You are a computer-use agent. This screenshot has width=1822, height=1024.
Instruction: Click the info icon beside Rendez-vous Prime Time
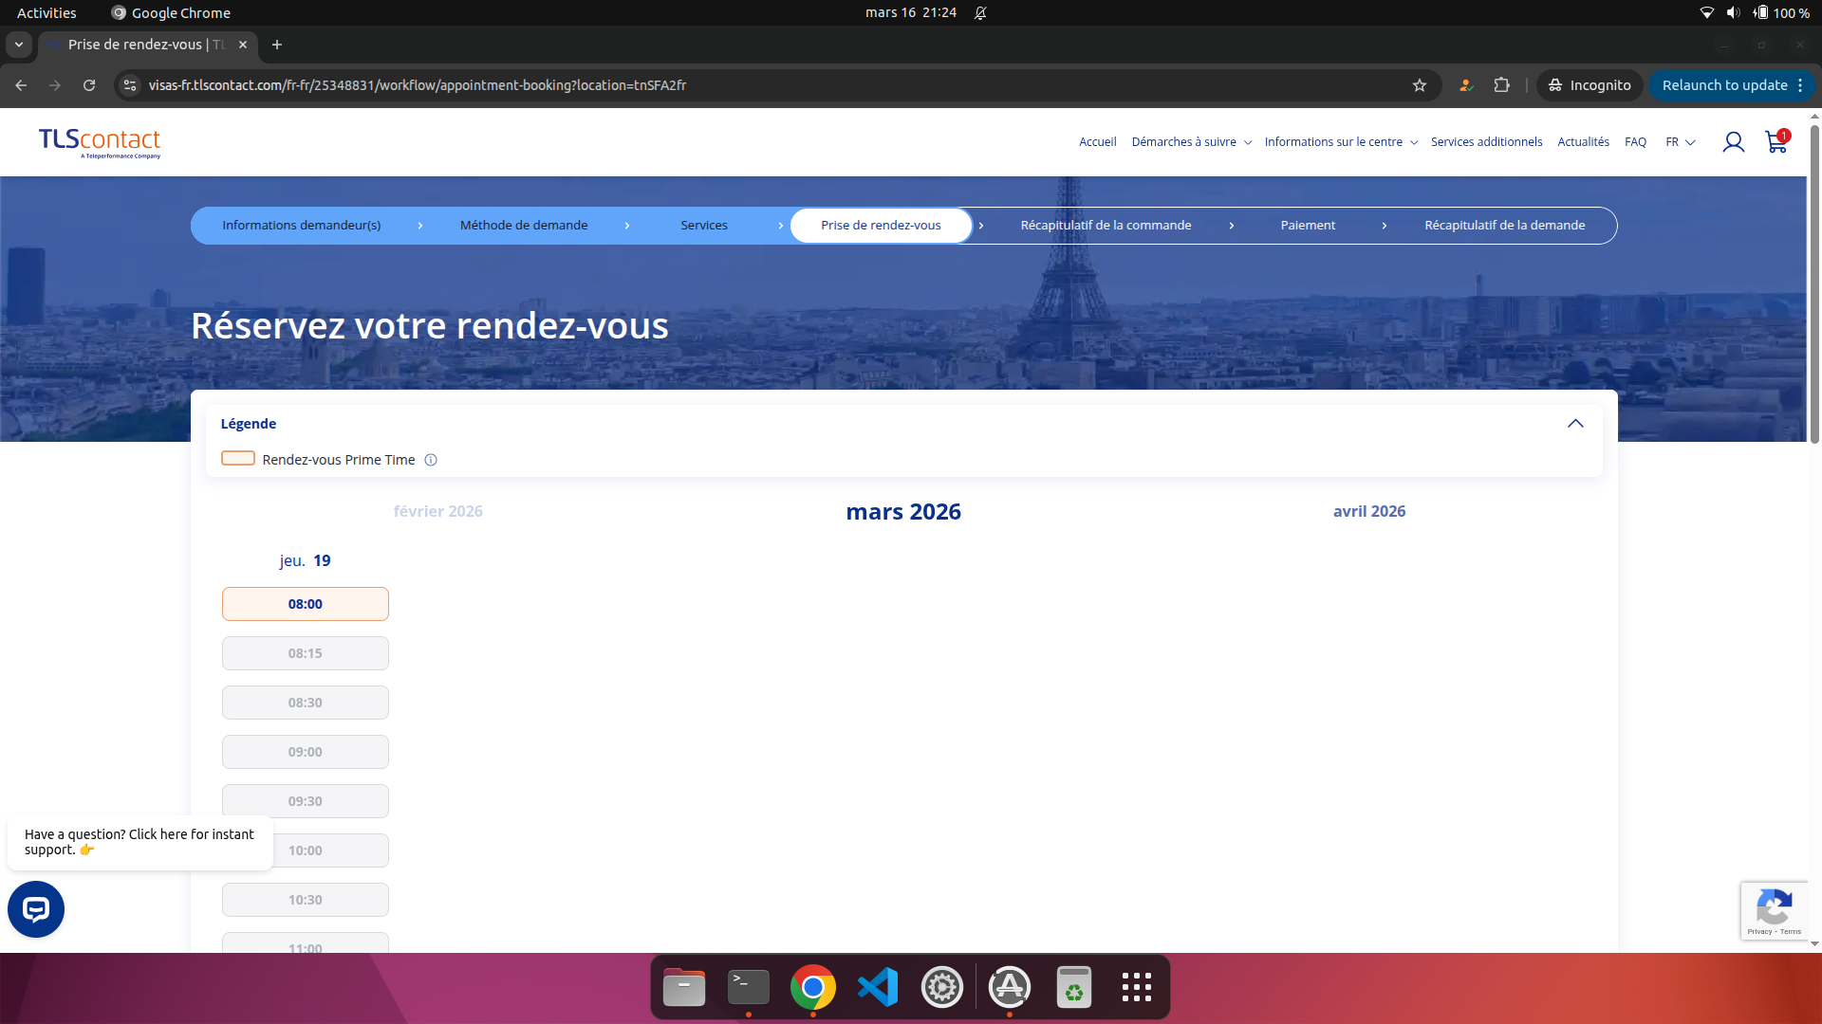(x=430, y=460)
